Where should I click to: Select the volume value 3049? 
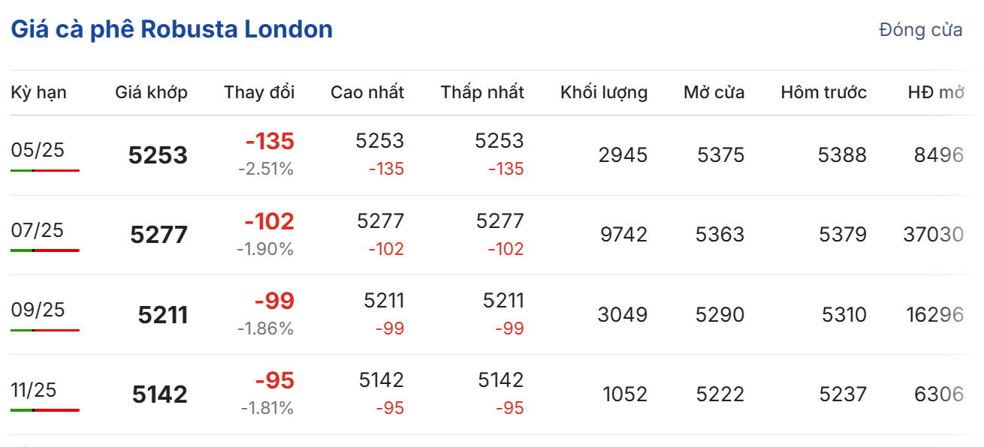[x=622, y=314]
